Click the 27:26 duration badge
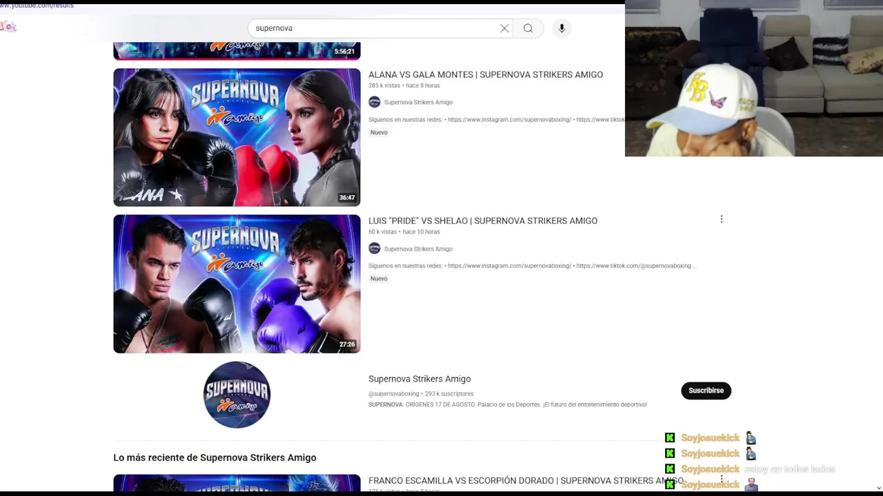 [x=347, y=344]
